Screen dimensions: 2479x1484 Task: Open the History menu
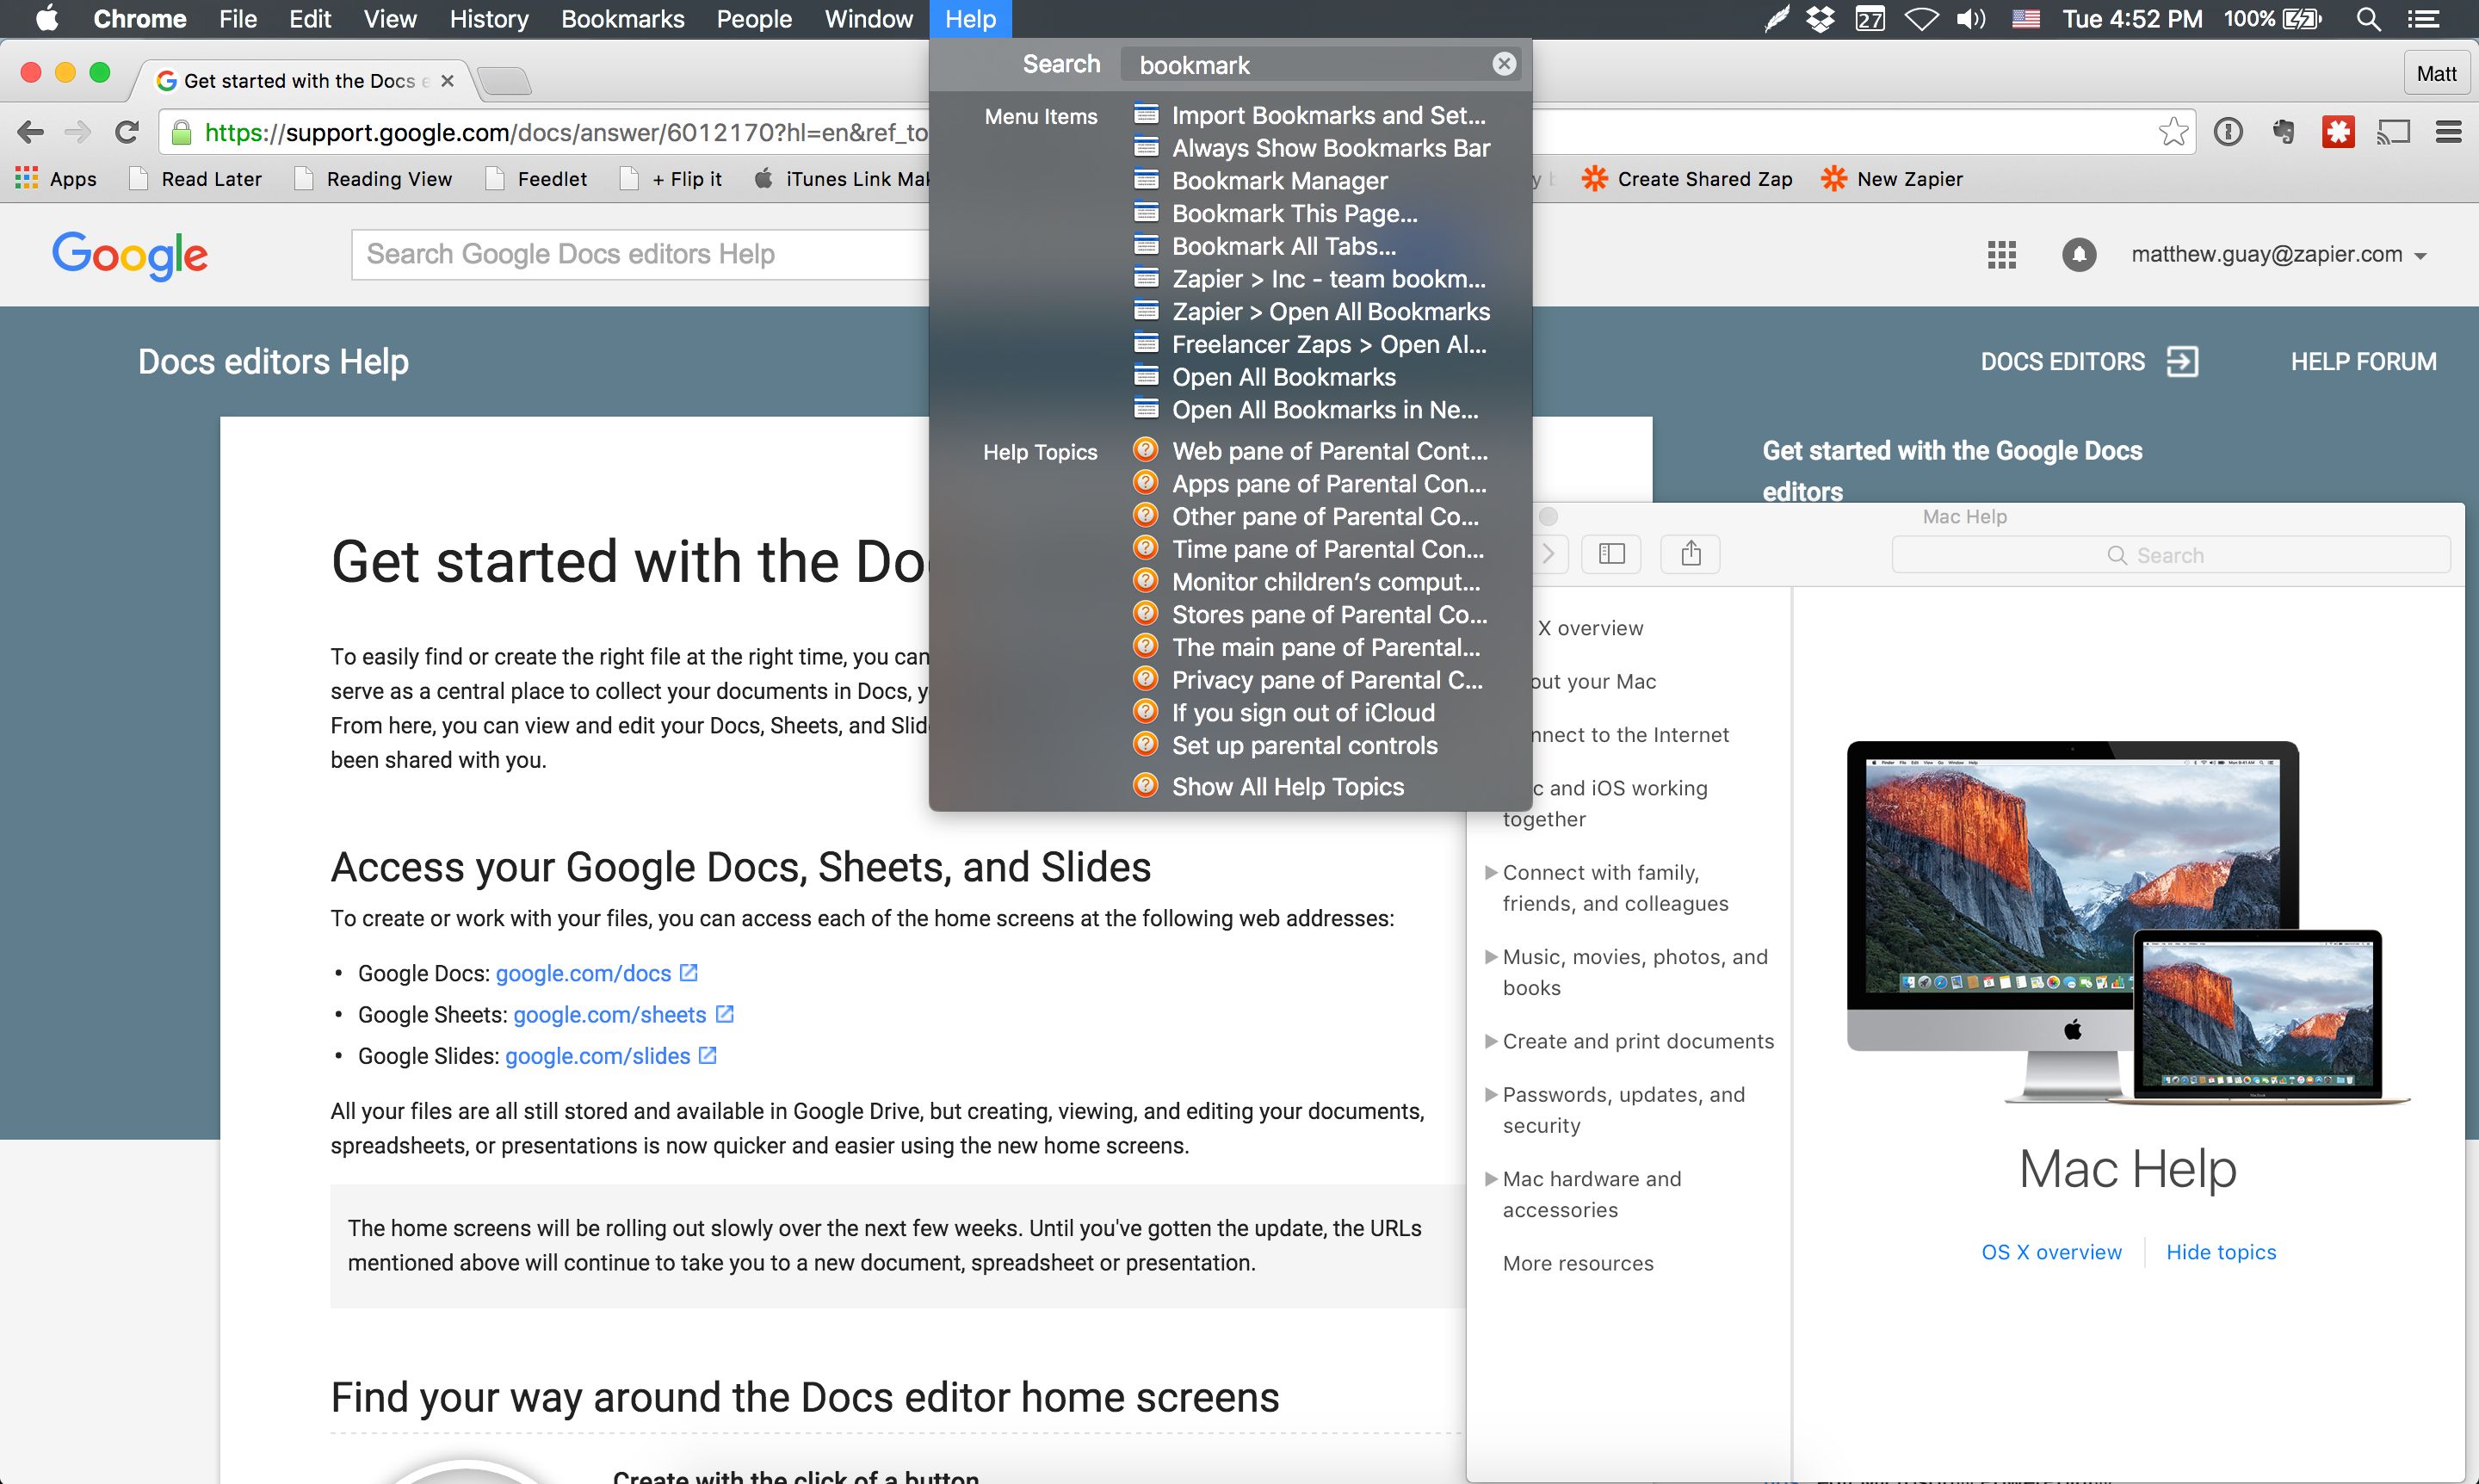488,19
